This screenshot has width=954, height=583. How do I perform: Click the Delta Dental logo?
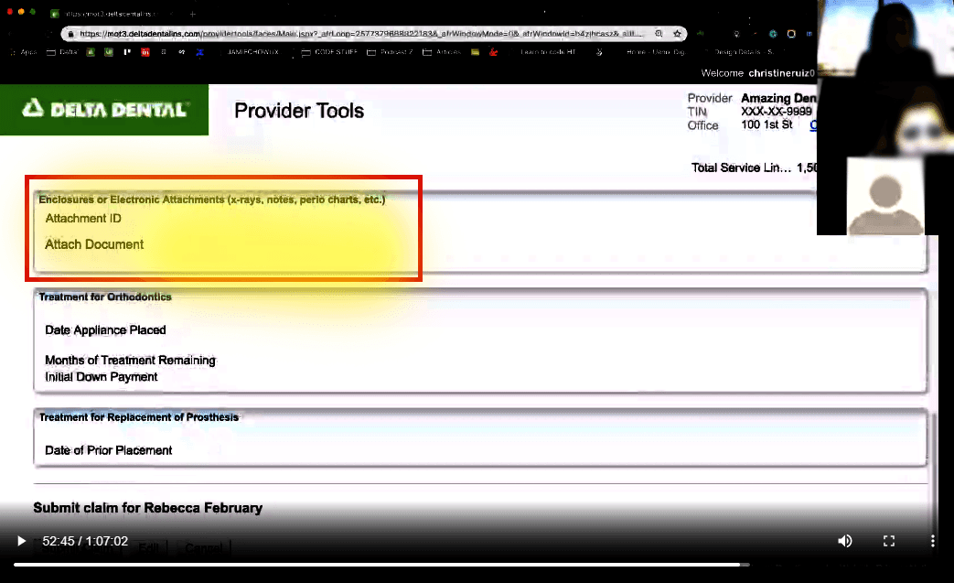(104, 110)
